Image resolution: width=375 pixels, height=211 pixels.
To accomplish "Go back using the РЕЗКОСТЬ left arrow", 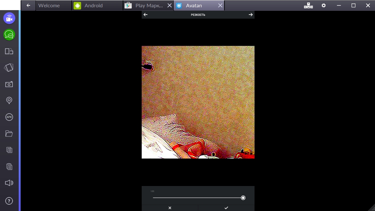I will [146, 15].
